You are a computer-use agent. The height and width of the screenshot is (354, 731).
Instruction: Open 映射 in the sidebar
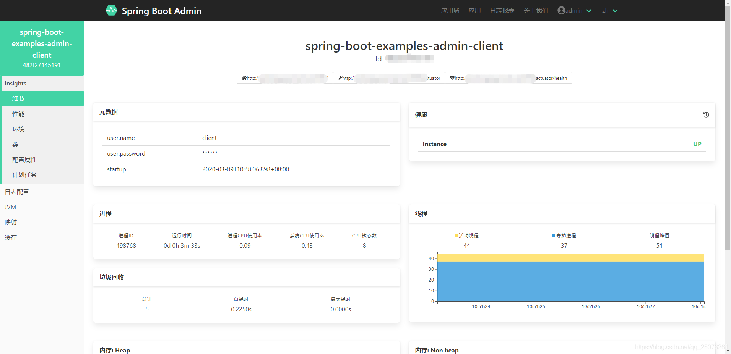[x=42, y=222]
